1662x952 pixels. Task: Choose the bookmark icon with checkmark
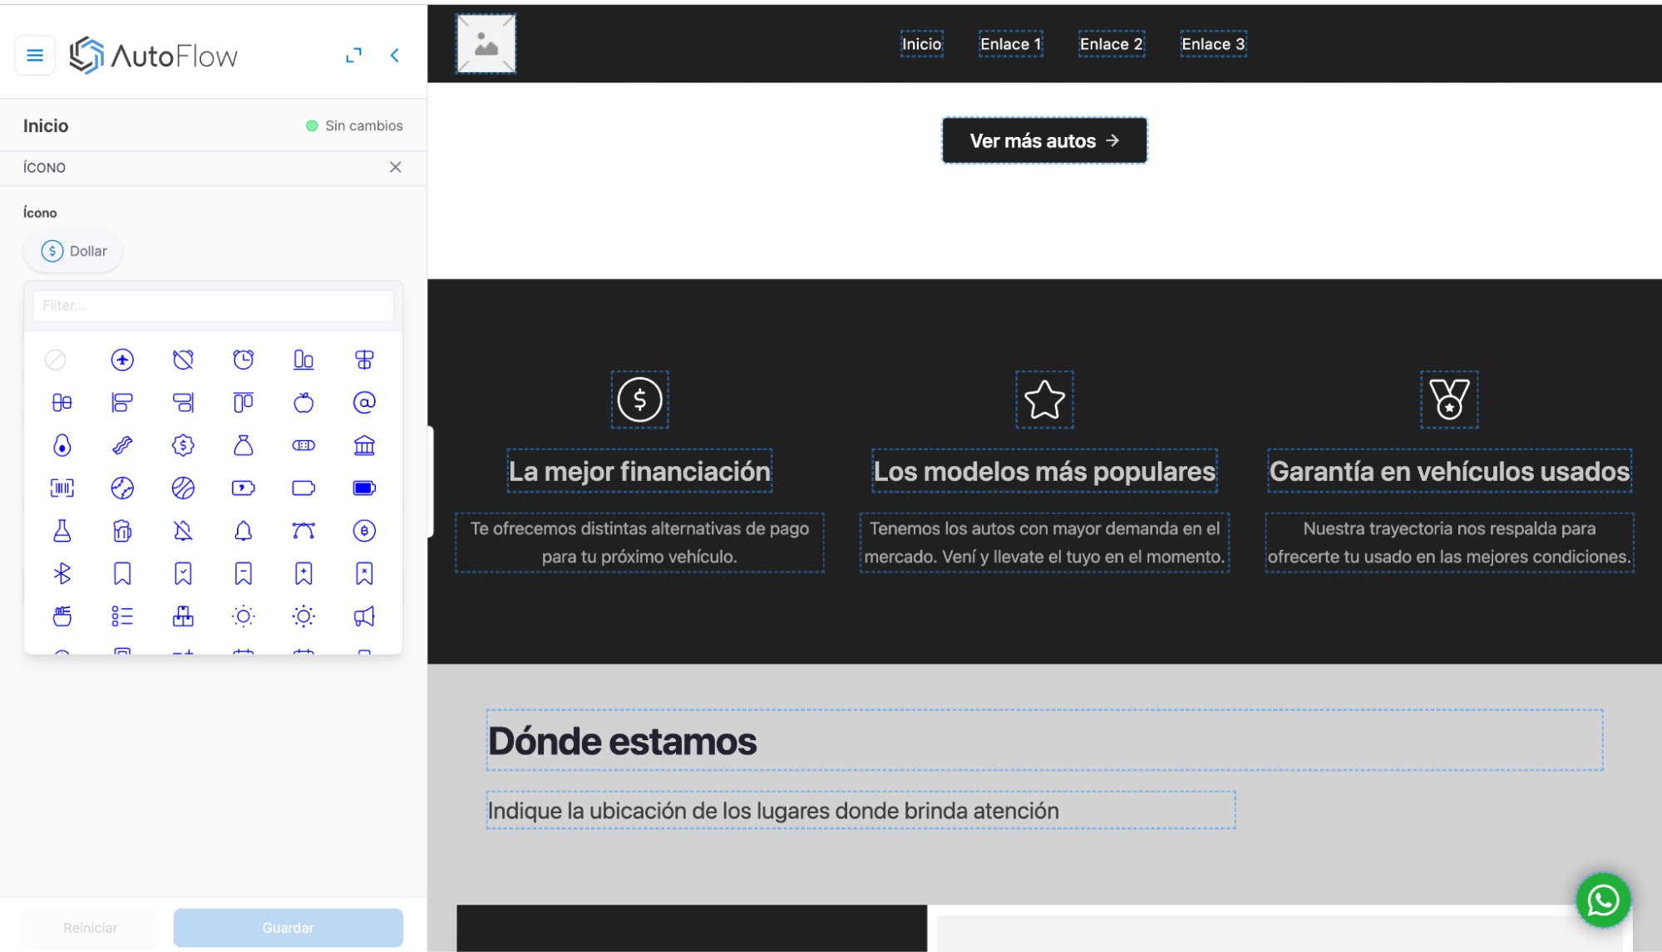click(183, 574)
